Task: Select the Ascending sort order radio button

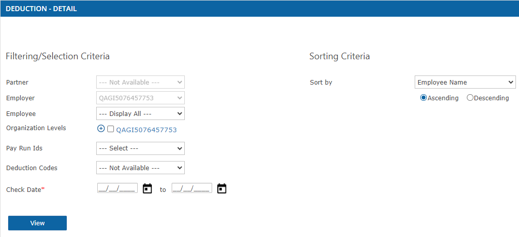Action: click(423, 98)
